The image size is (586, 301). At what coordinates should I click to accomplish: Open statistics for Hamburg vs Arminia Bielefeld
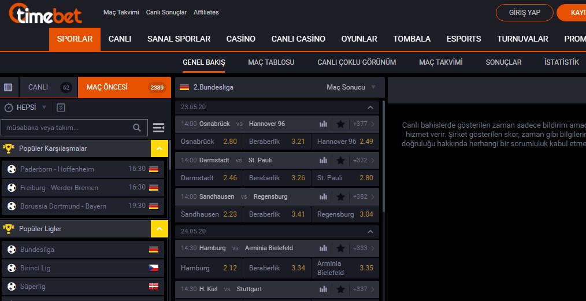[323, 248]
